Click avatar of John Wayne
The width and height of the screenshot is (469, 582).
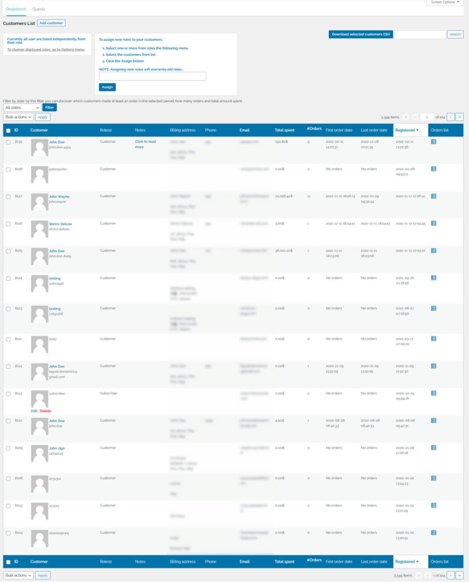[39, 202]
